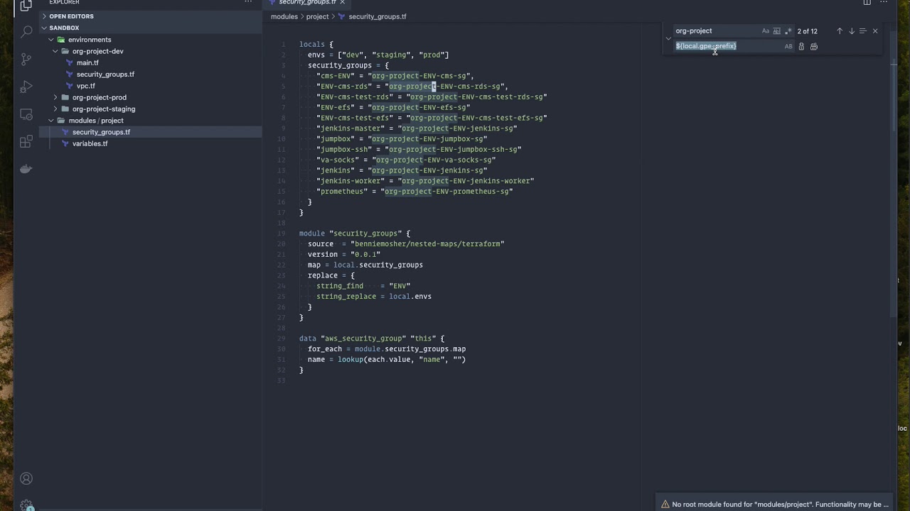910x511 pixels.
Task: Expand the Open Editors section
Action: coord(149,16)
